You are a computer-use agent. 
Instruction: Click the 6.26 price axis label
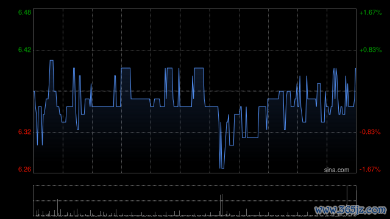tap(24, 169)
